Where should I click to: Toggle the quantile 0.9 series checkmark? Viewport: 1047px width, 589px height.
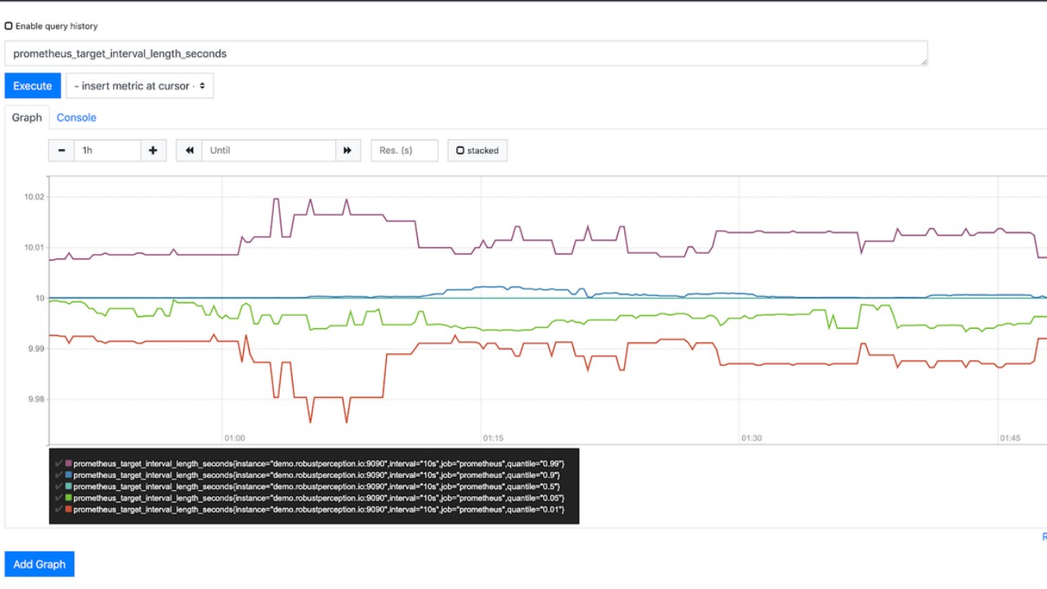click(x=58, y=475)
